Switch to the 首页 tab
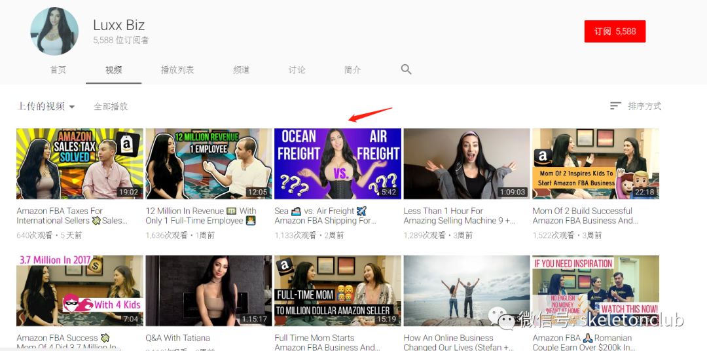707x351 pixels. [58, 70]
